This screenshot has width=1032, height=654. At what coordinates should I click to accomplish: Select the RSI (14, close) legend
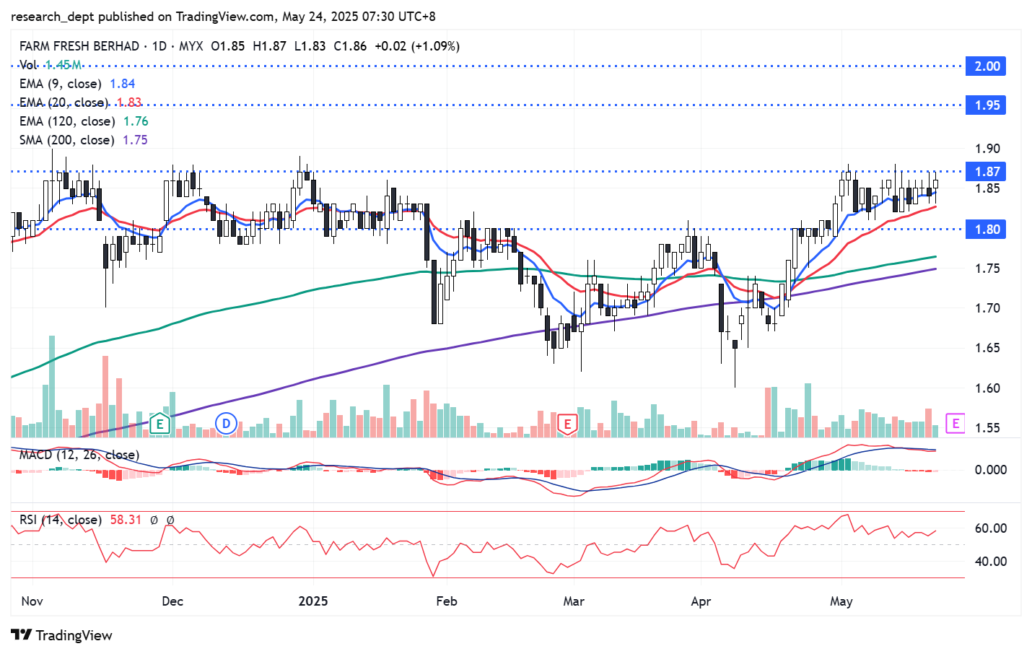pyautogui.click(x=61, y=520)
